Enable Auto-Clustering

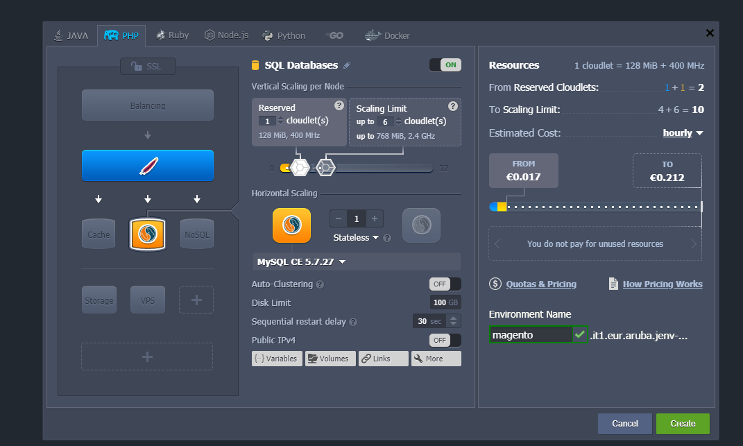[x=445, y=284]
